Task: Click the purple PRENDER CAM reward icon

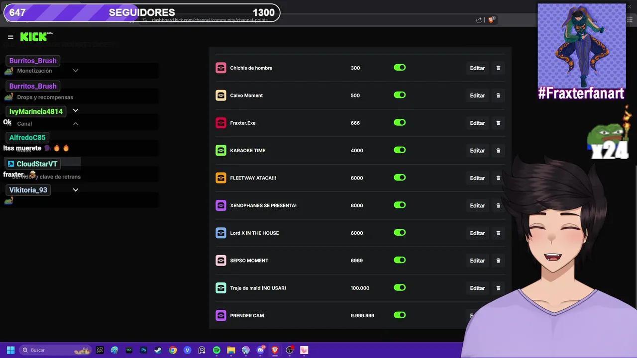Action: point(221,315)
